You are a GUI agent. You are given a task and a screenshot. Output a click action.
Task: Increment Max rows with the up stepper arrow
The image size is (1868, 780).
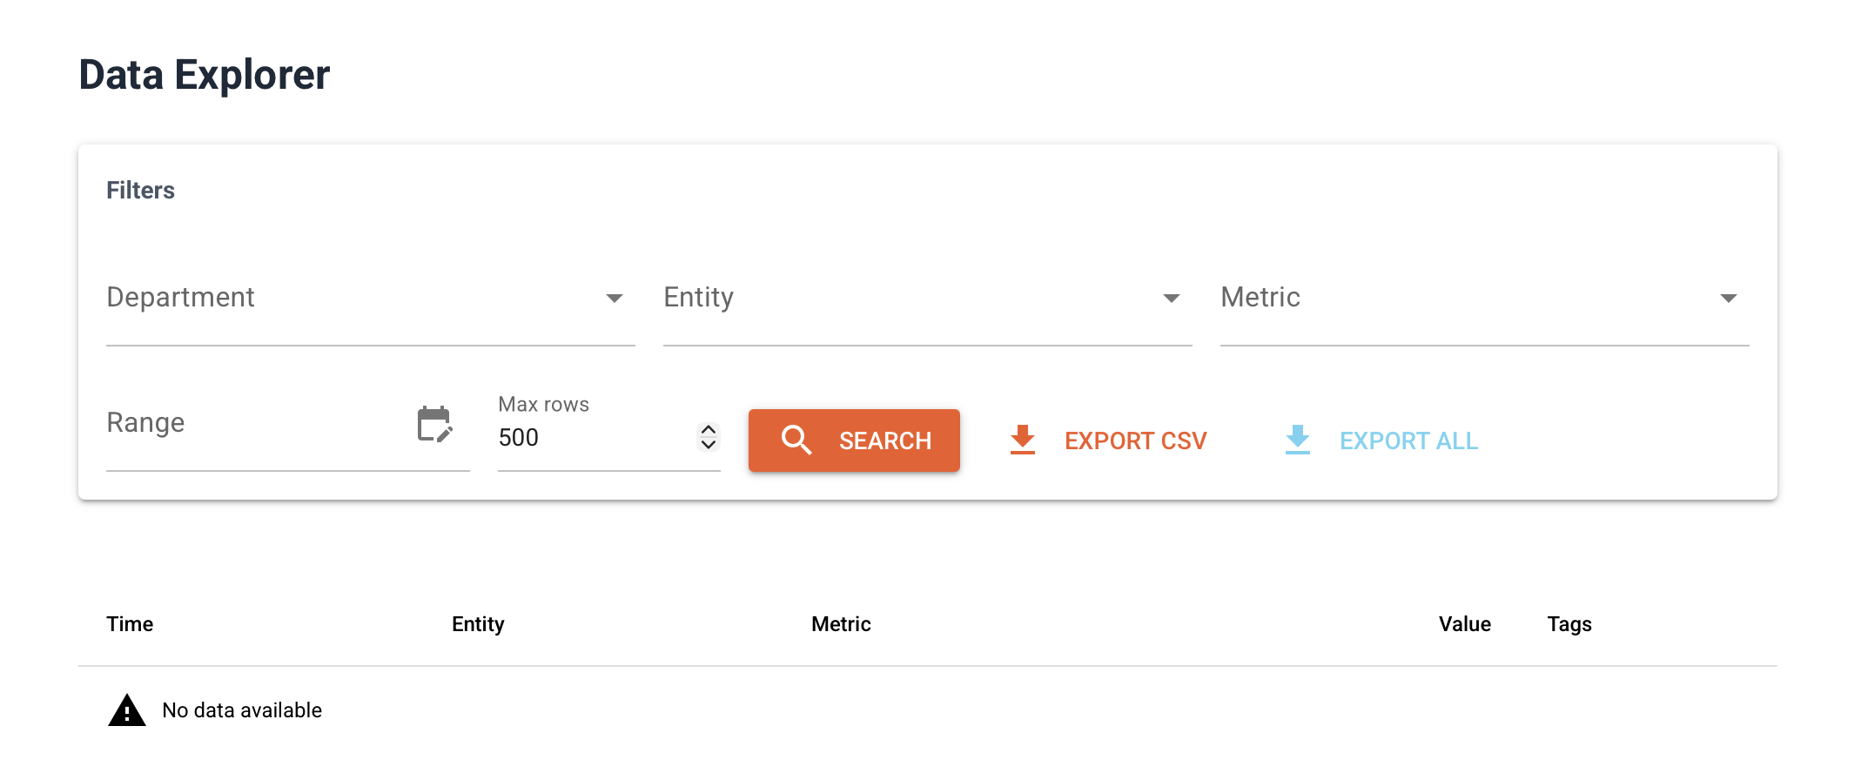(x=708, y=431)
